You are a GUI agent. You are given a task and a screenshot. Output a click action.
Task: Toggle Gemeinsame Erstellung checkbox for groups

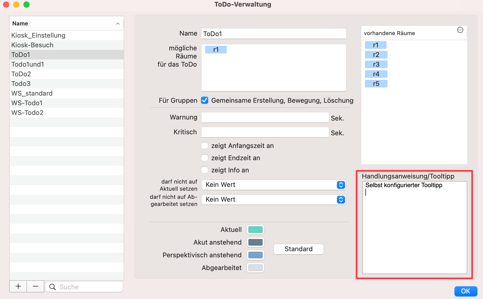click(205, 100)
